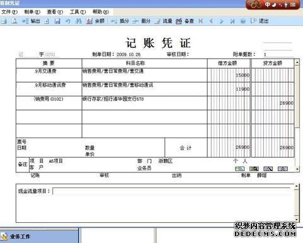Click the 附单据数 attachment count field
The image size is (303, 243).
pyautogui.click(x=278, y=54)
